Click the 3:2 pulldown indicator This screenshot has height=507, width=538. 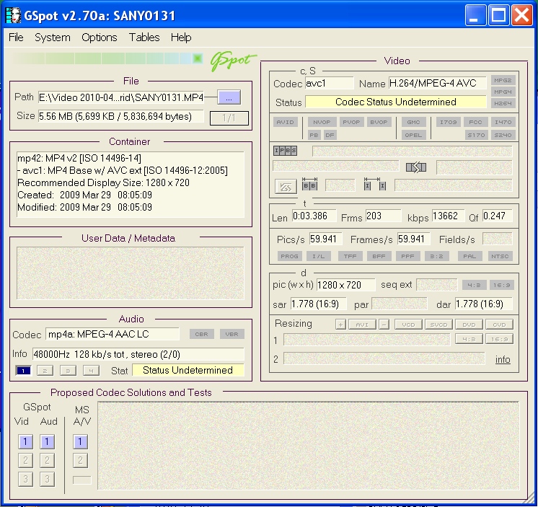tap(436, 256)
